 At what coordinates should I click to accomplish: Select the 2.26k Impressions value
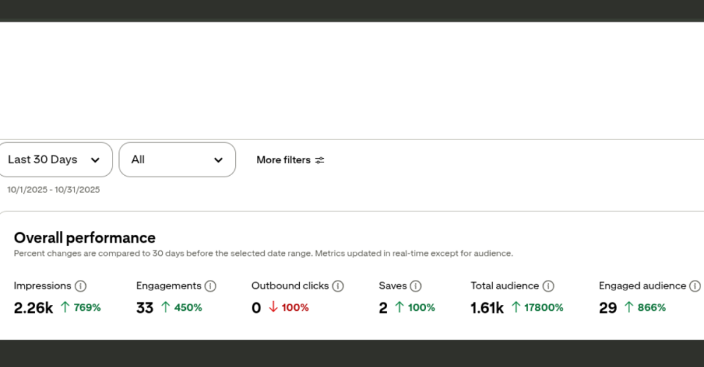[33, 307]
